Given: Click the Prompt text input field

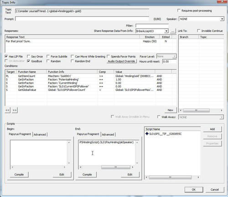Looking at the screenshot, I should point(82,19).
